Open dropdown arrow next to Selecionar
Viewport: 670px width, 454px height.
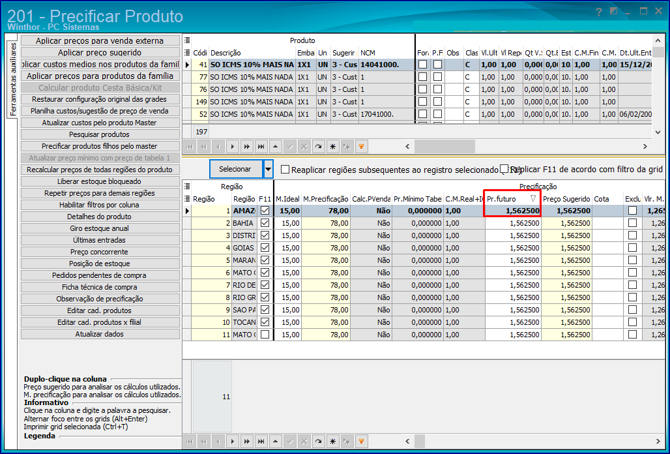[x=268, y=170]
